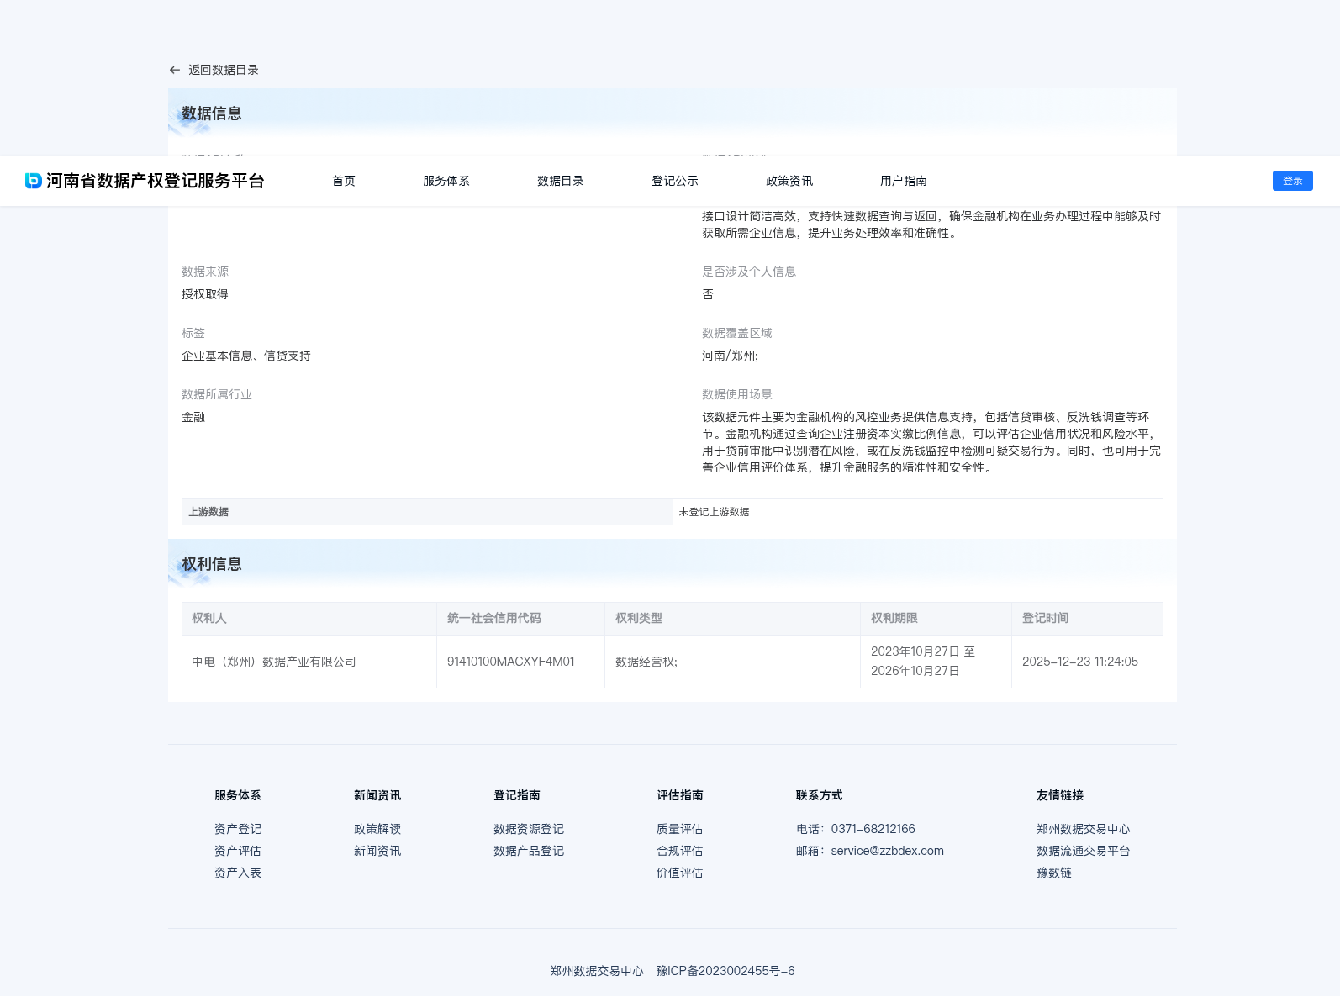1340x997 pixels.
Task: Click the 授权取得 data source value
Action: 205,294
